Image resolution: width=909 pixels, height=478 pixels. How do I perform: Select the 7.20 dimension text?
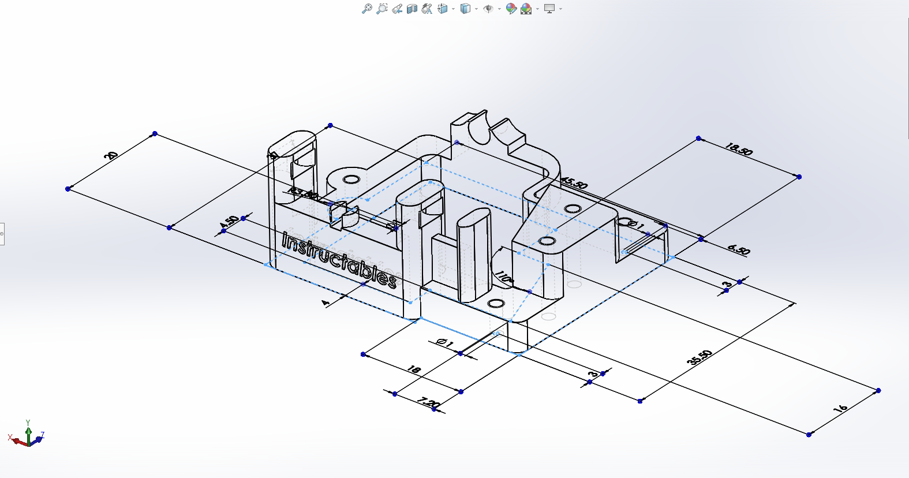click(x=429, y=402)
